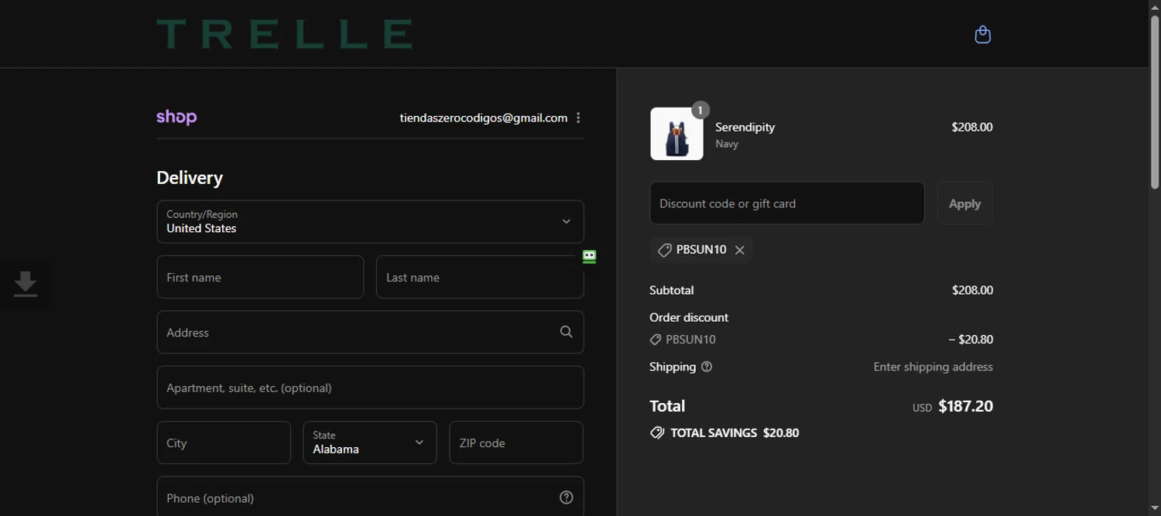Focus the Phone (optional) field
The height and width of the screenshot is (516, 1161).
click(370, 497)
